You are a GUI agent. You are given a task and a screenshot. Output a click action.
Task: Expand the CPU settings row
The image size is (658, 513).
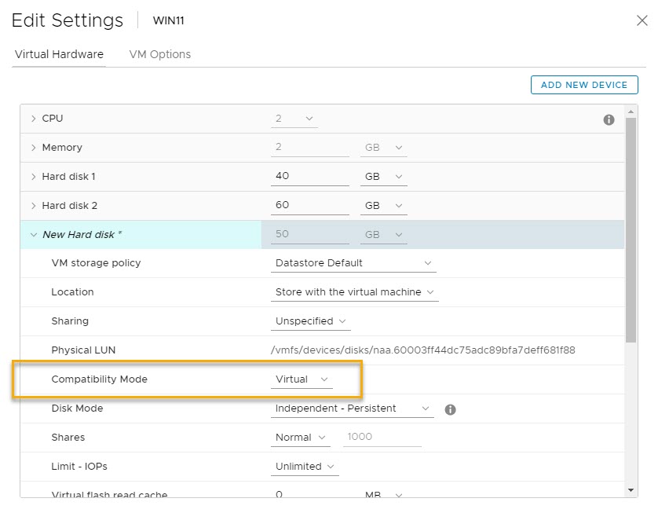[x=34, y=119]
